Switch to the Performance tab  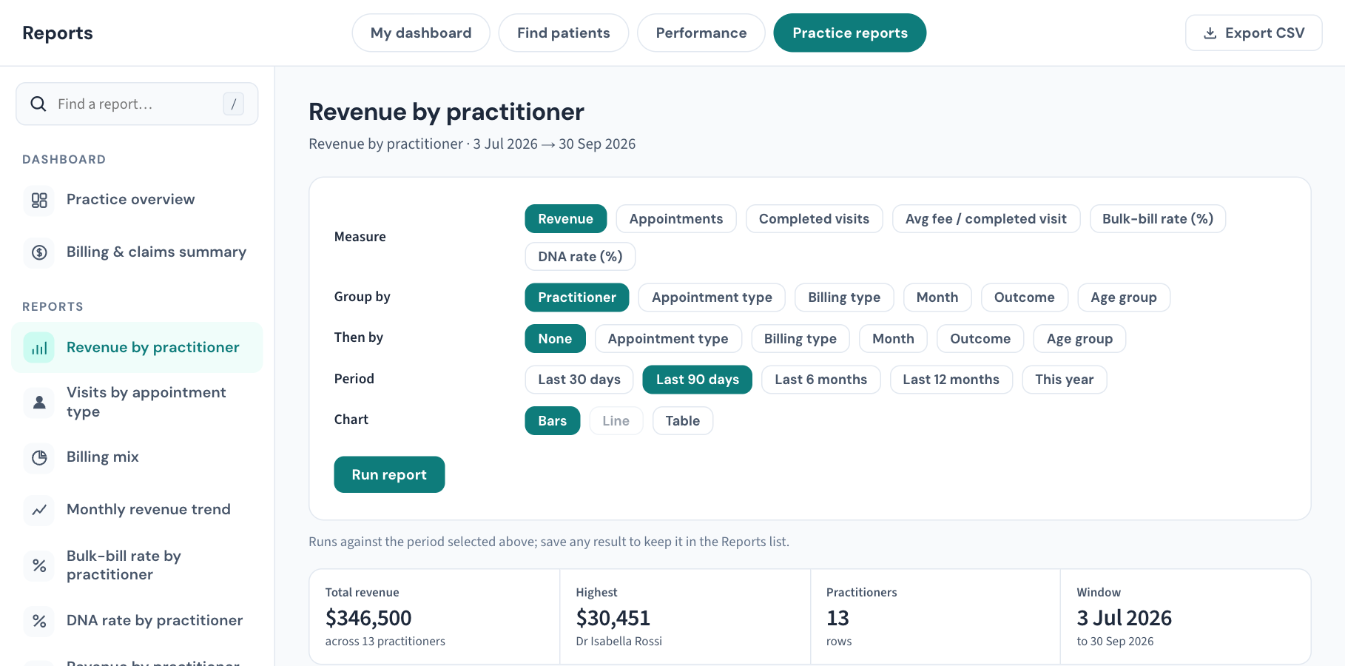[701, 33]
